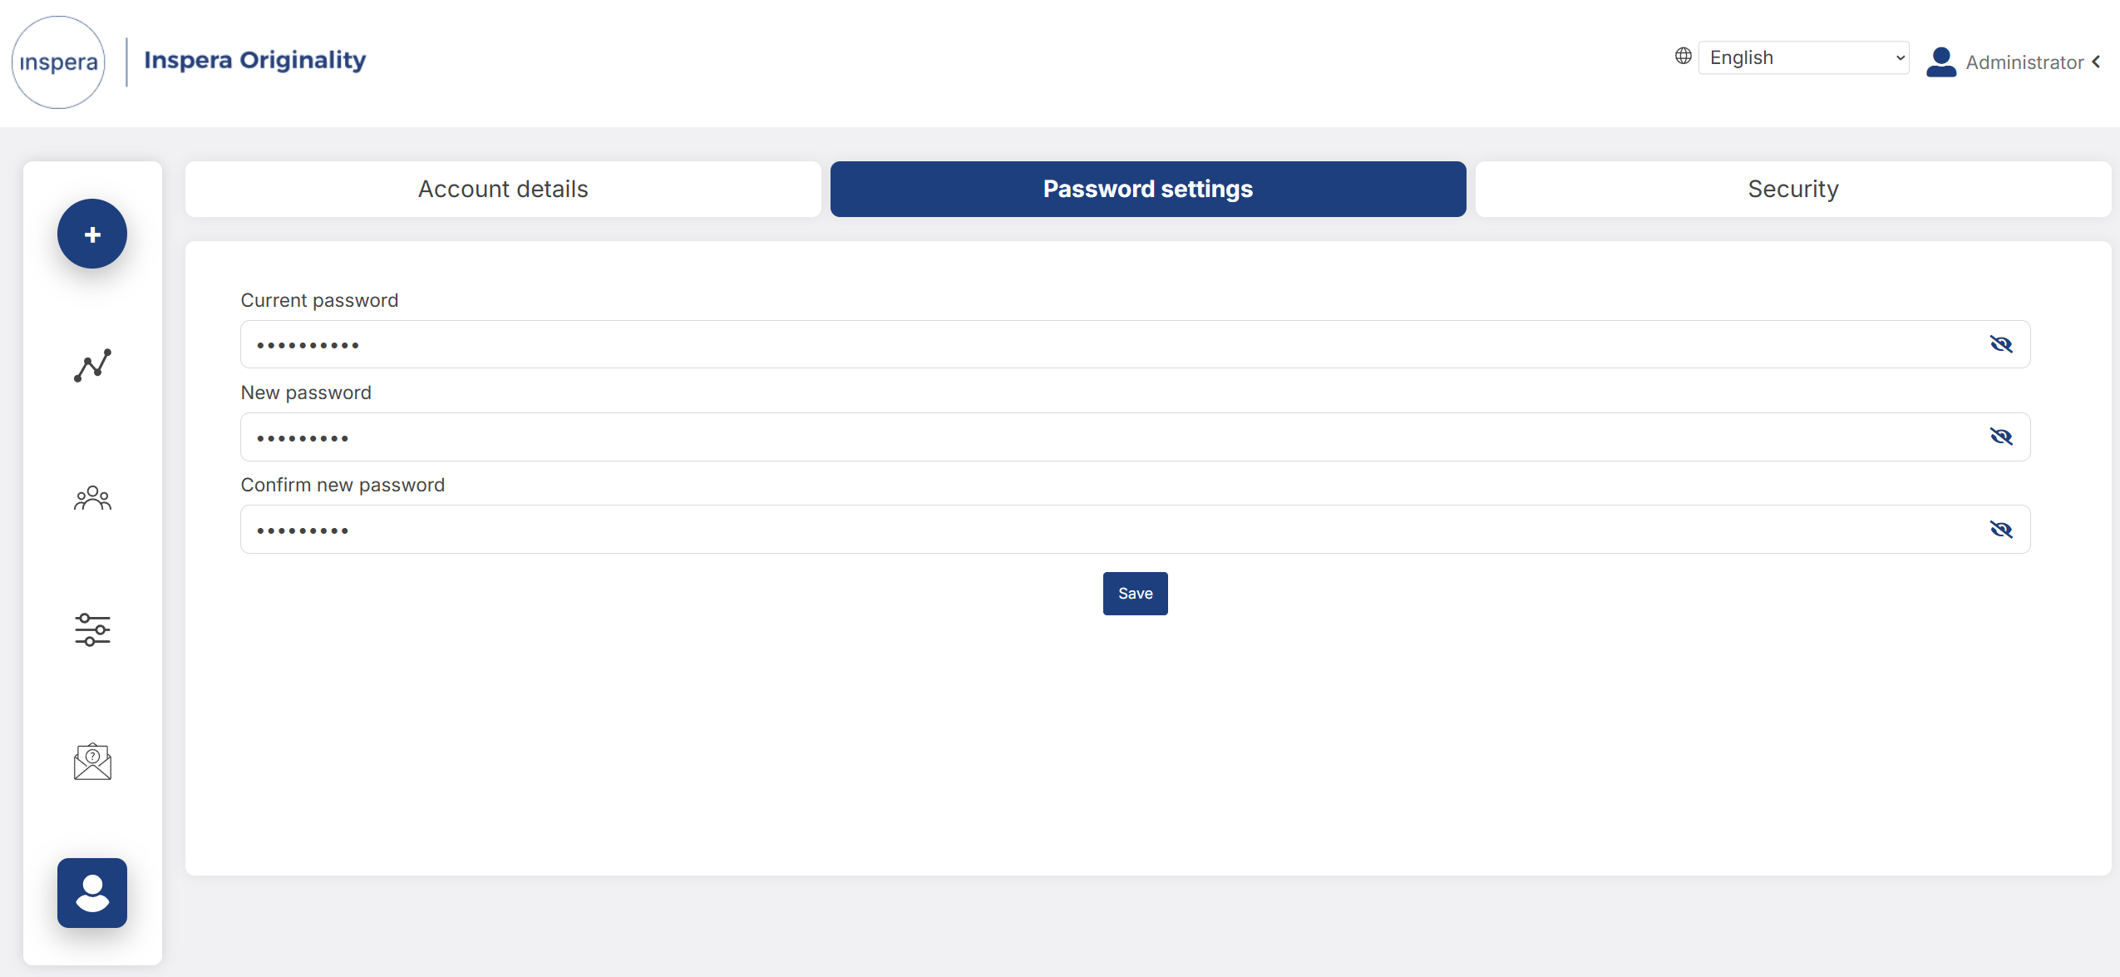Image resolution: width=2120 pixels, height=977 pixels.
Task: Toggle visibility of confirm new password
Action: (x=2001, y=530)
